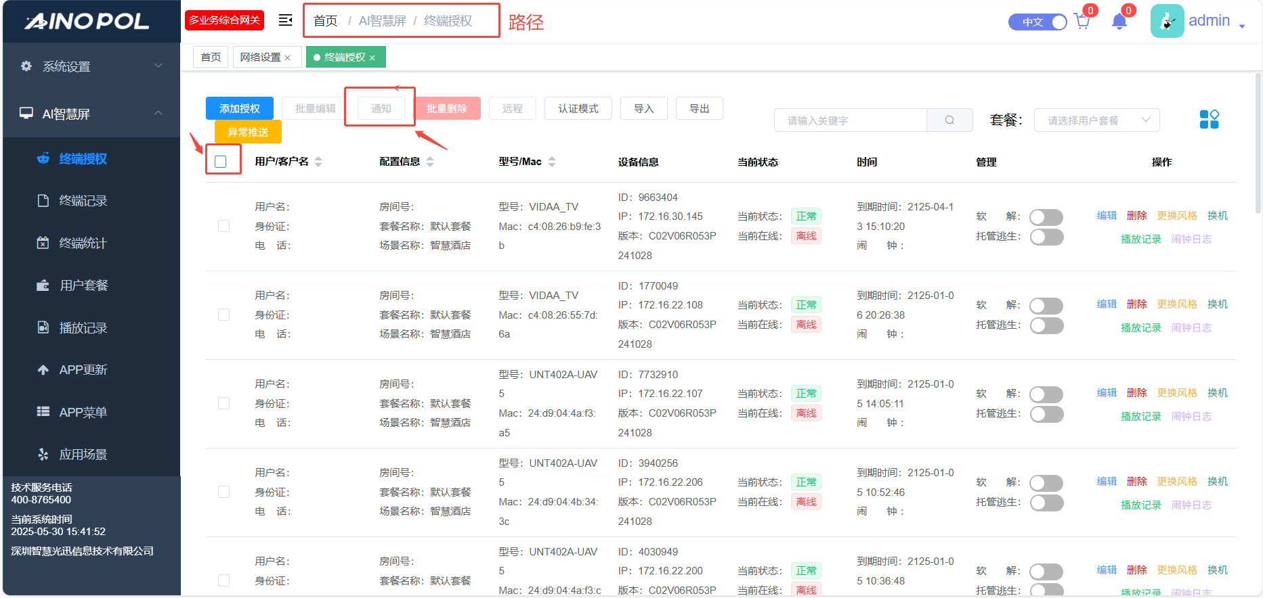
Task: Open the notification bell icon
Action: 1119,22
